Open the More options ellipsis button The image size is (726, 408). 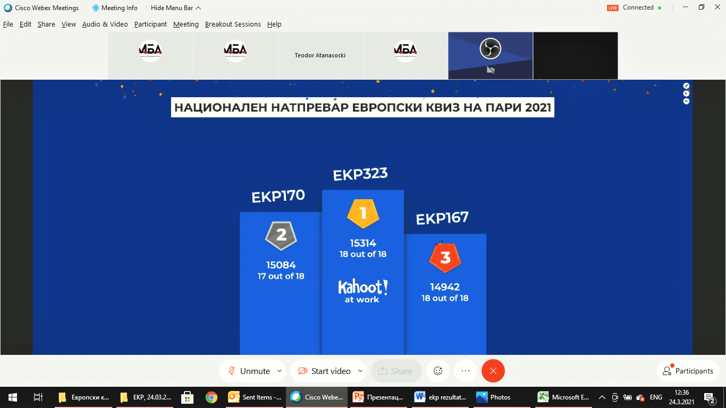point(466,371)
